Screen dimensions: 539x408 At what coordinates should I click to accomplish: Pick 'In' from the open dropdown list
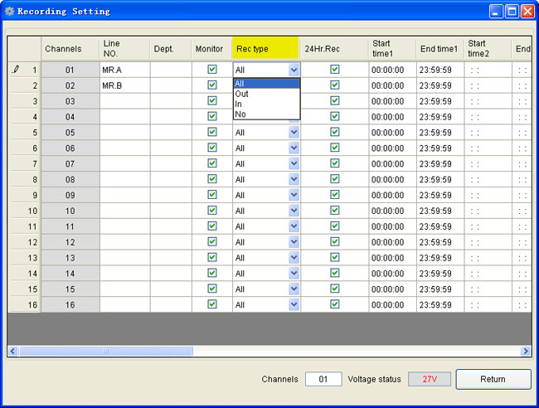point(239,104)
